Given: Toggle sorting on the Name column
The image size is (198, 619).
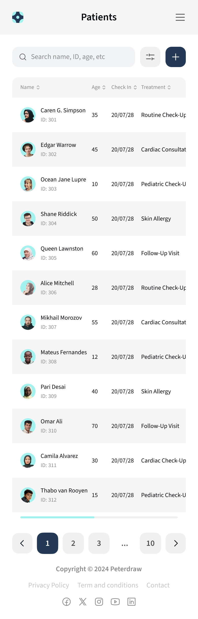Looking at the screenshot, I should click(38, 87).
